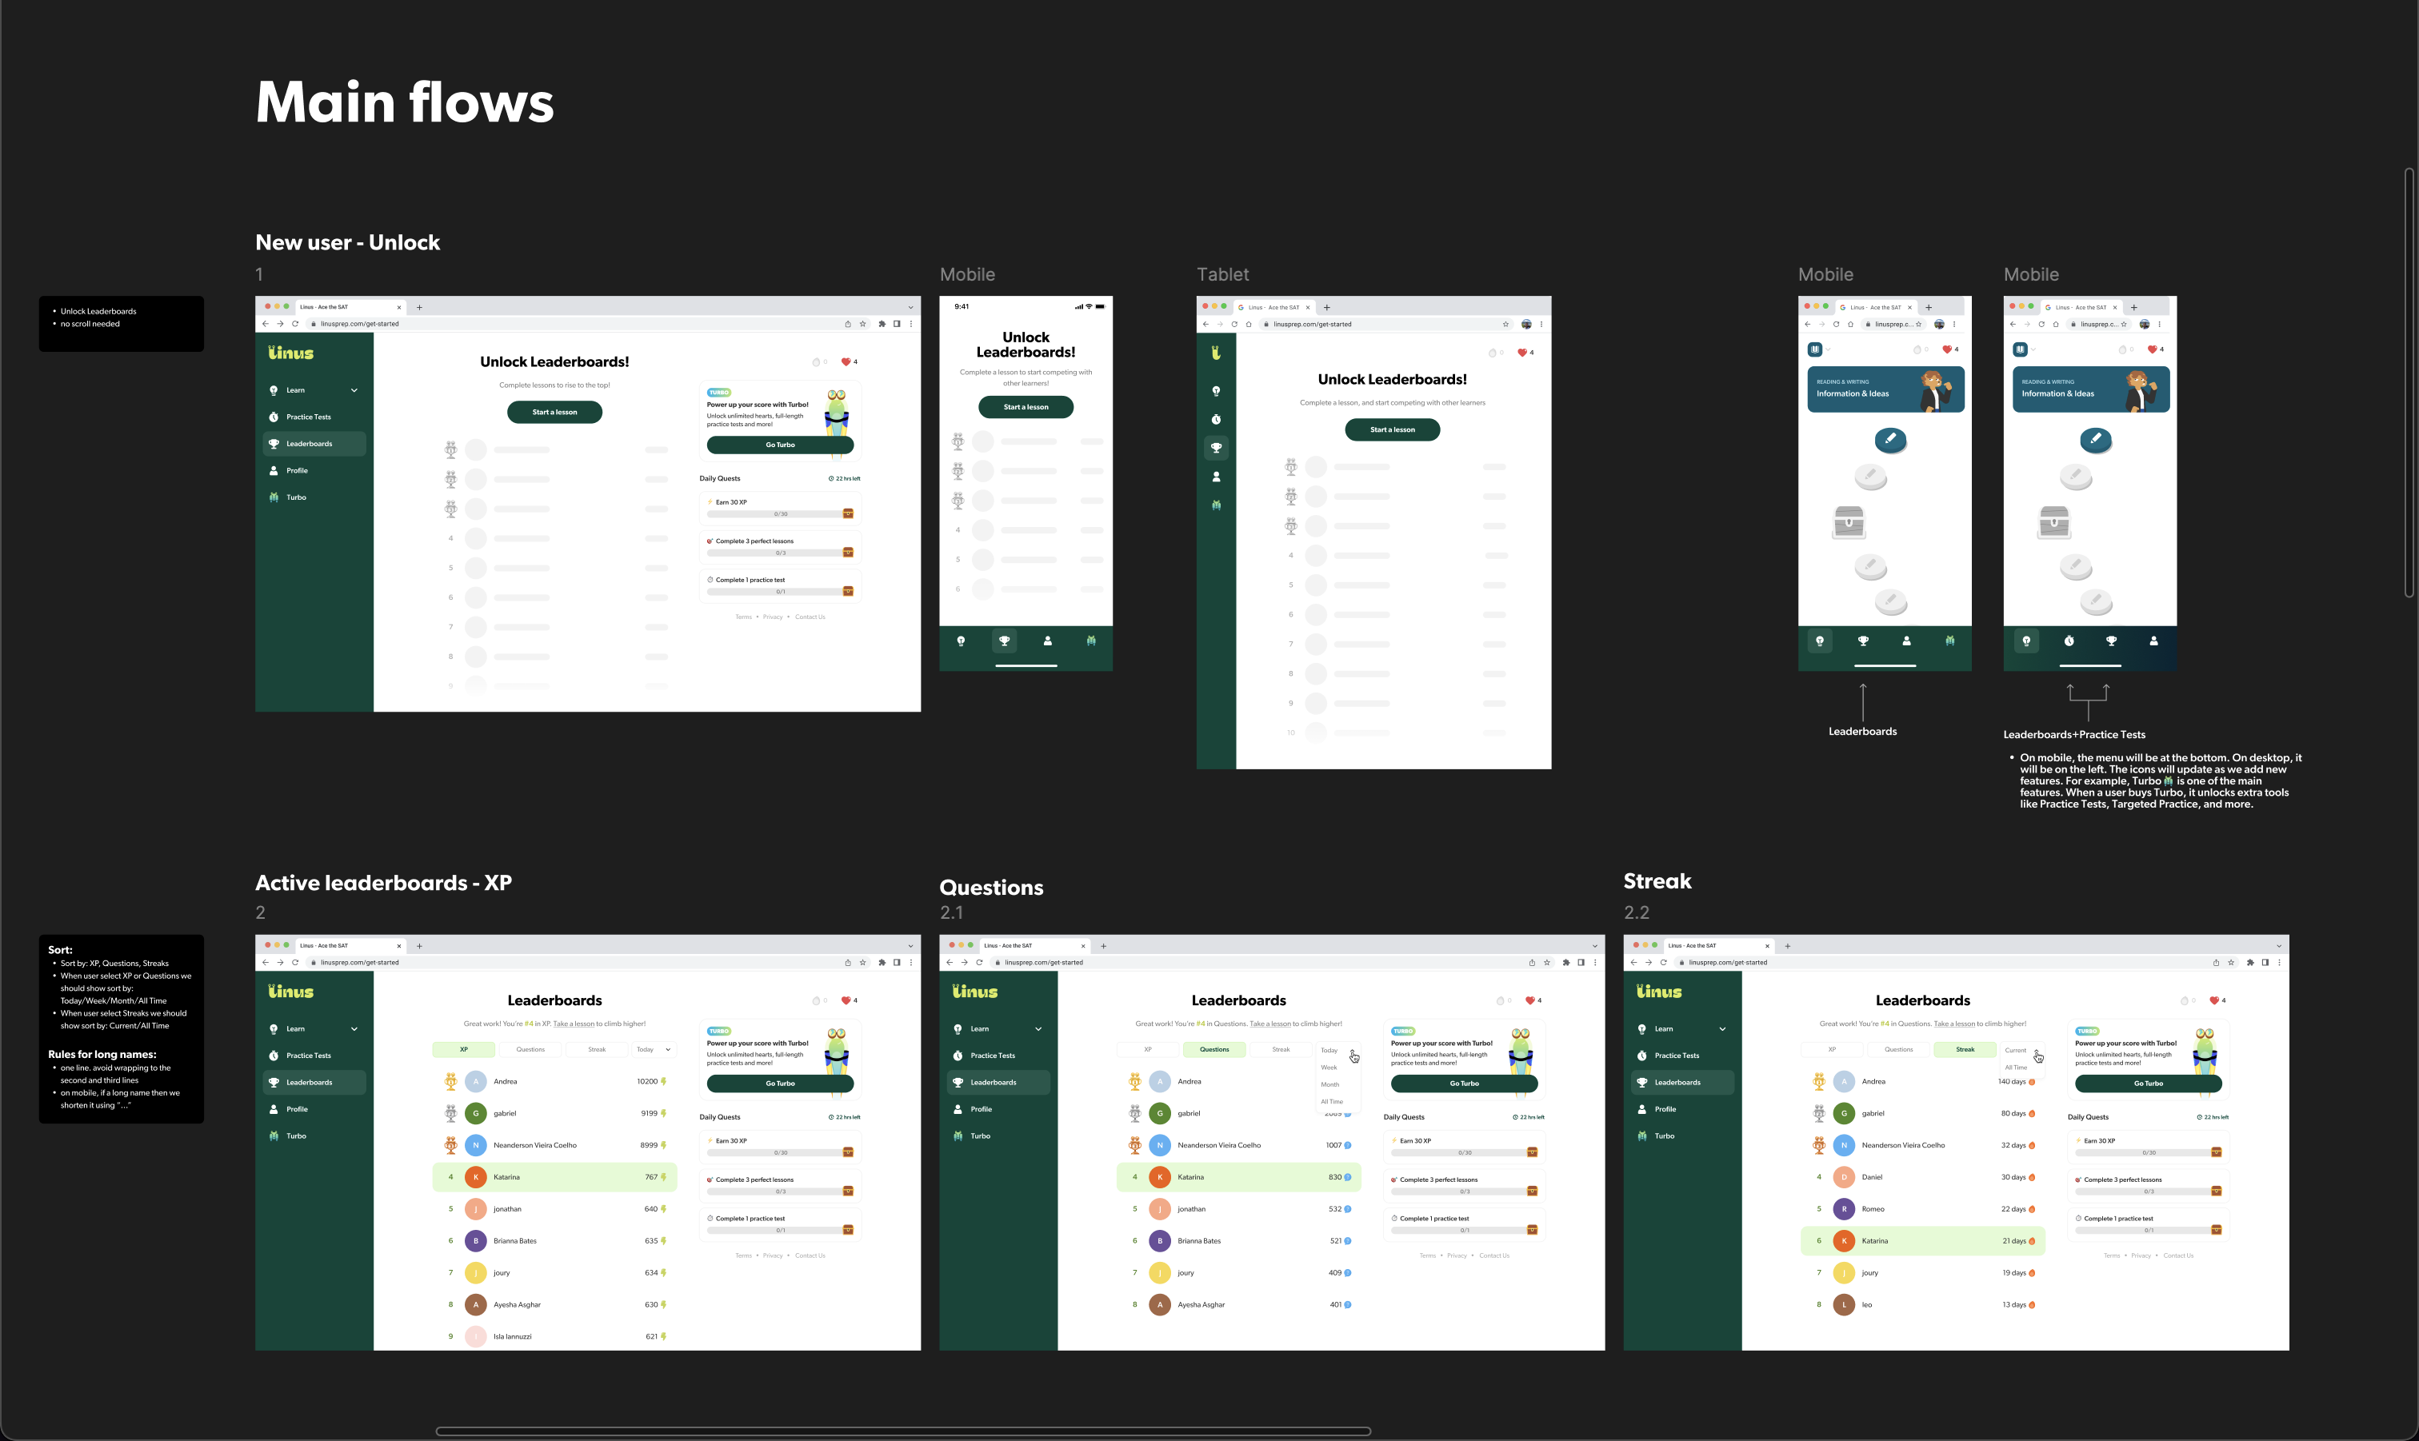
Task: Click the Take a lesson link in the XP frame
Action: pyautogui.click(x=574, y=1024)
